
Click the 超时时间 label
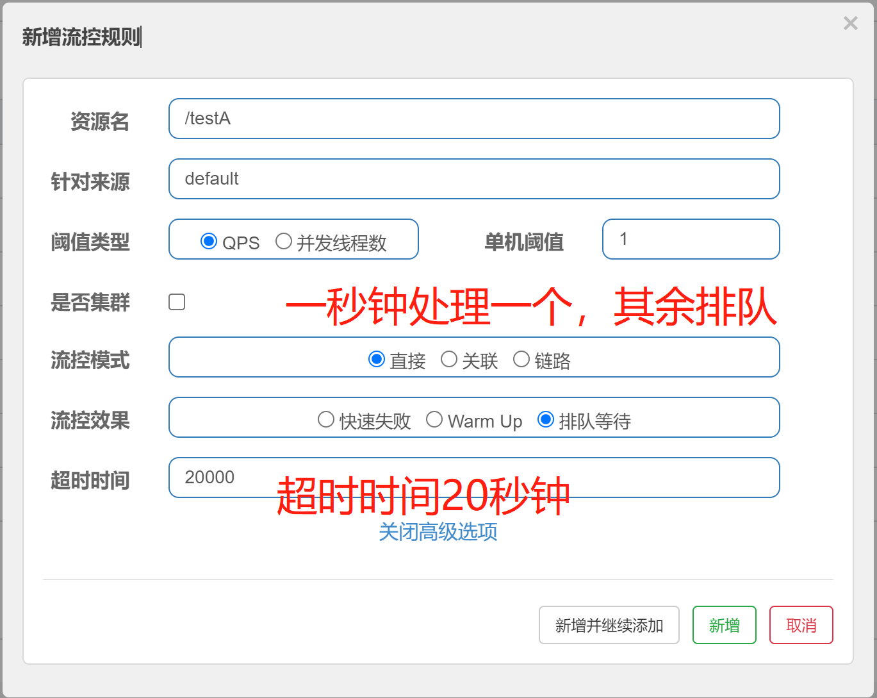(90, 480)
